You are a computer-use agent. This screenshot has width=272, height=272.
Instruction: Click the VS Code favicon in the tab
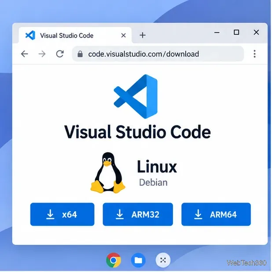click(30, 35)
